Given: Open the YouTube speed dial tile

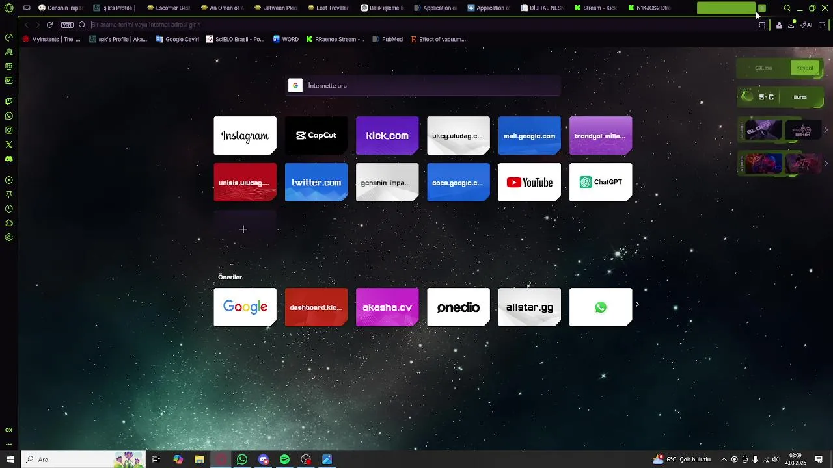Looking at the screenshot, I should (529, 183).
